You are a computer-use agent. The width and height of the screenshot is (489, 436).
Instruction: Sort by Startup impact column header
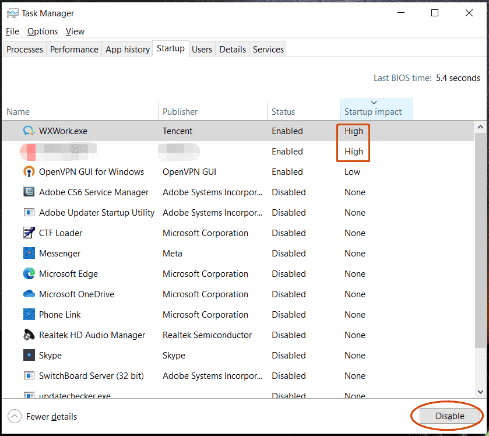point(377,109)
